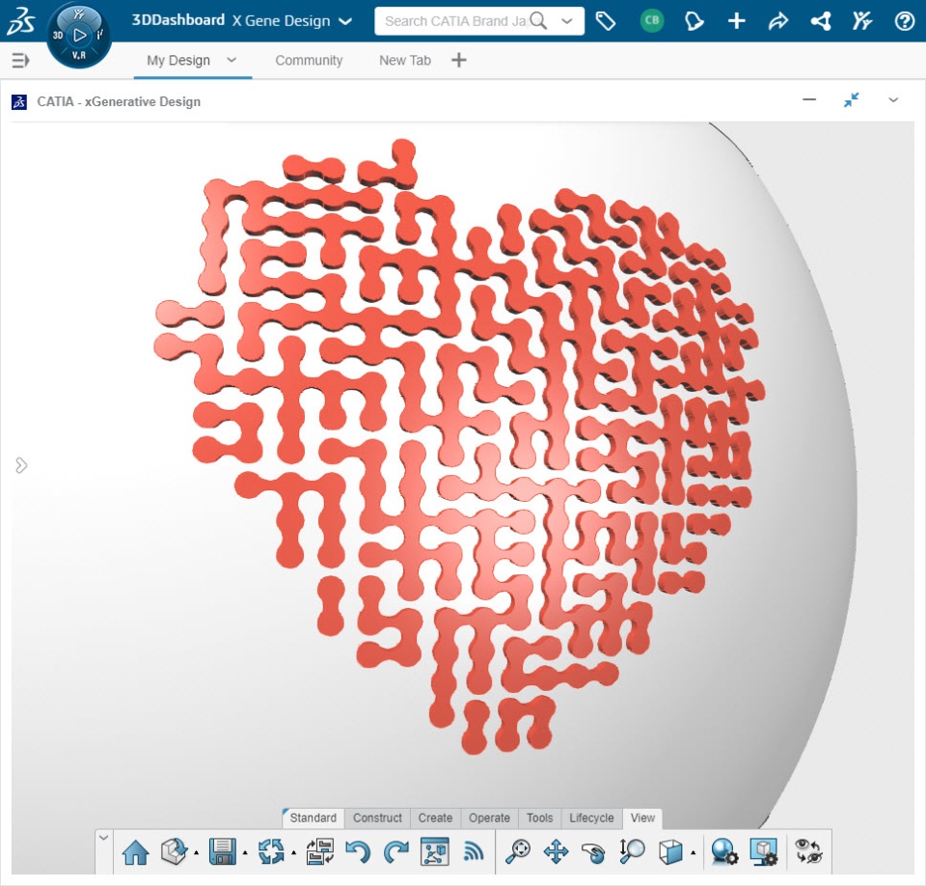926x886 pixels.
Task: Open the My Design tab dropdown chevron
Action: 231,60
